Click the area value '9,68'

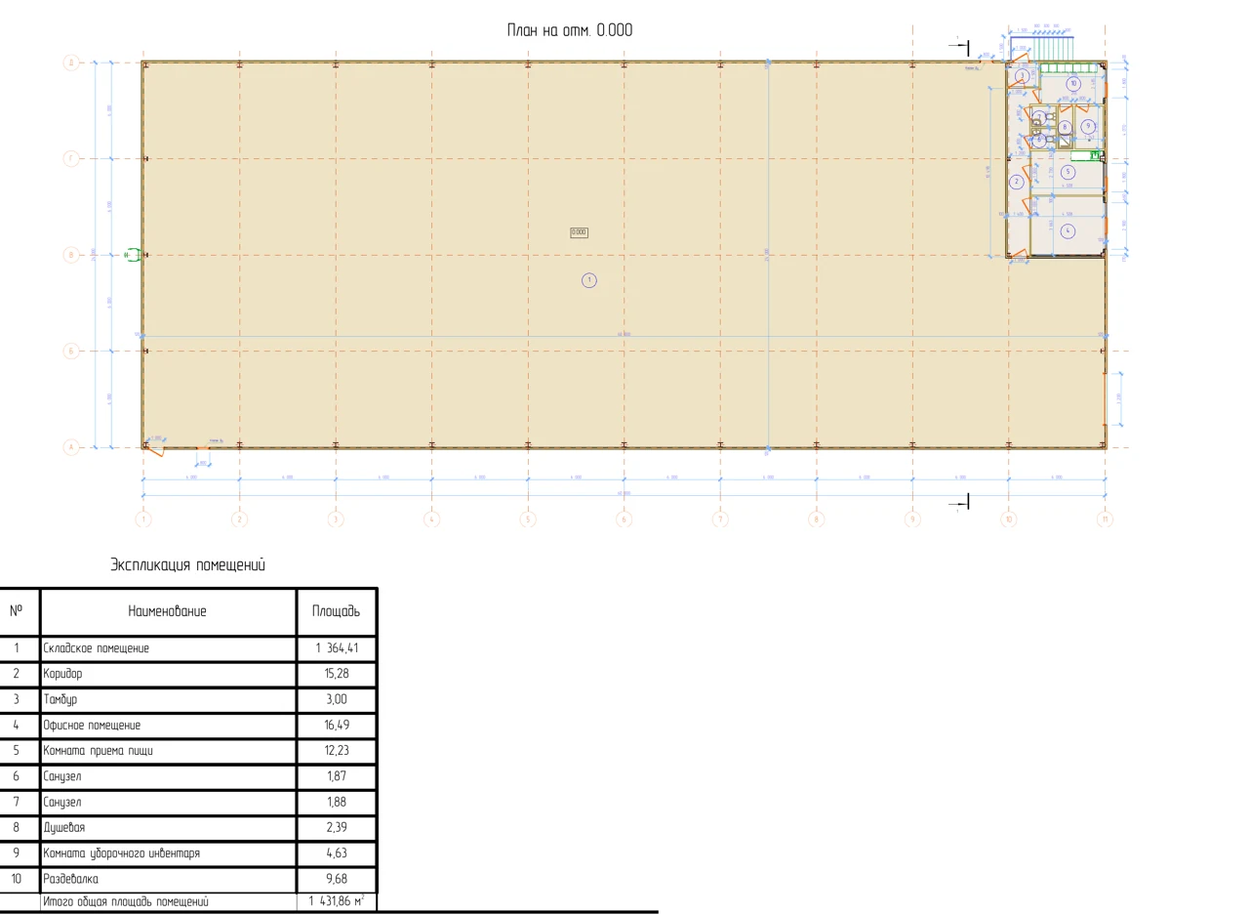pos(337,879)
